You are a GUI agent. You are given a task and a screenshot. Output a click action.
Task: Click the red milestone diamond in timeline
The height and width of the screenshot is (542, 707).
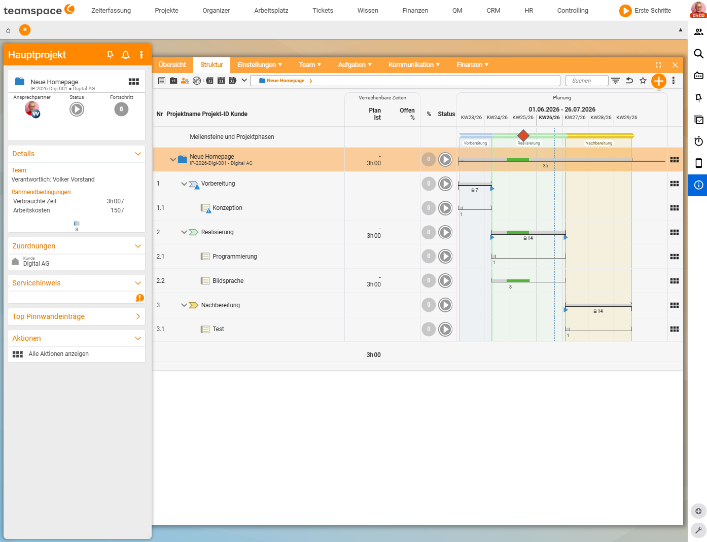(523, 135)
